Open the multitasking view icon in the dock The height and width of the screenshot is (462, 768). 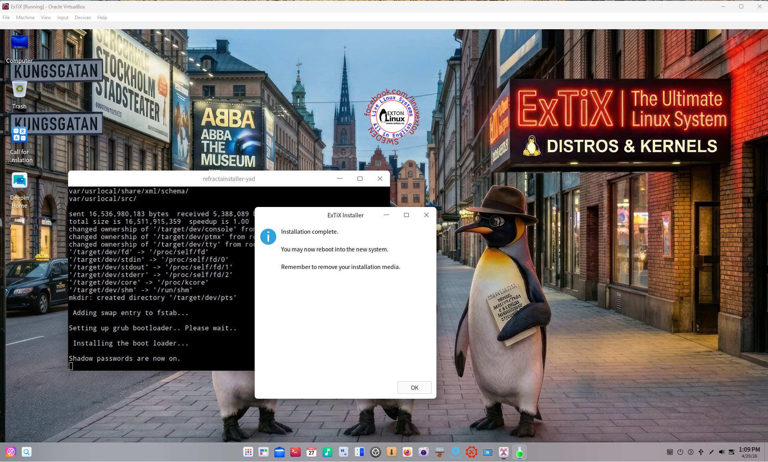click(x=263, y=452)
